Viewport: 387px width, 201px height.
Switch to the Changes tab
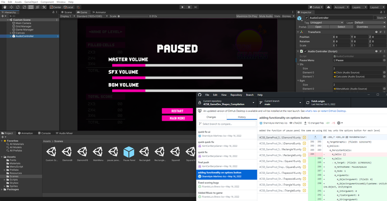(x=211, y=117)
